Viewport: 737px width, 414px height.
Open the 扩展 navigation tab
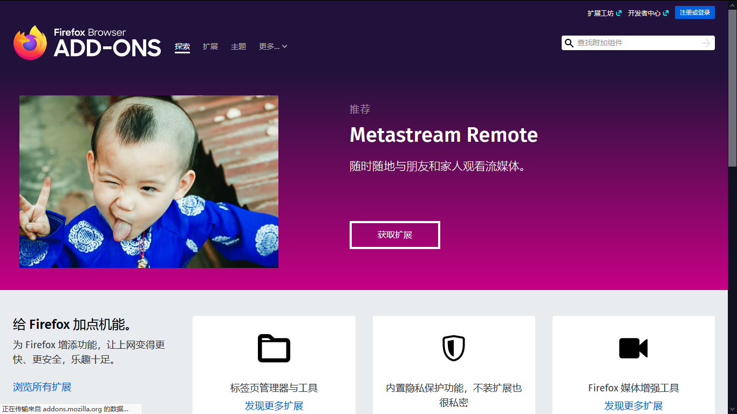point(210,46)
